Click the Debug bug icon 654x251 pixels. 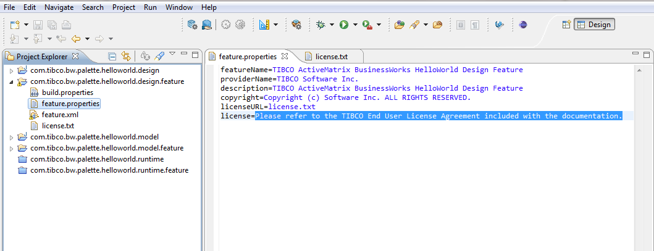321,25
